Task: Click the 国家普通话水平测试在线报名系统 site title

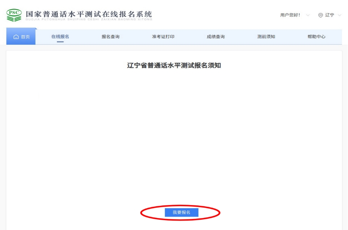Action: coord(89,13)
